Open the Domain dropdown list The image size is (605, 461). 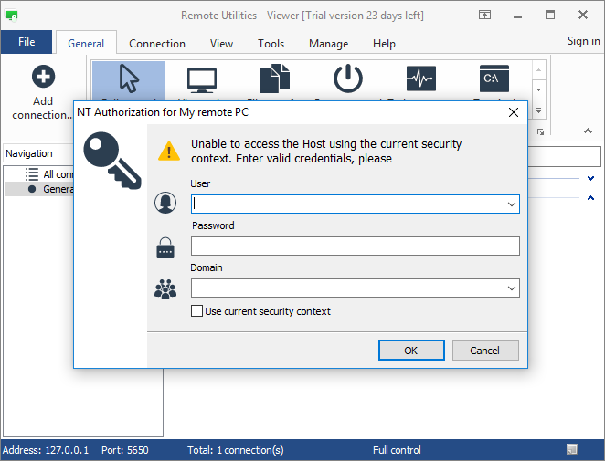512,288
